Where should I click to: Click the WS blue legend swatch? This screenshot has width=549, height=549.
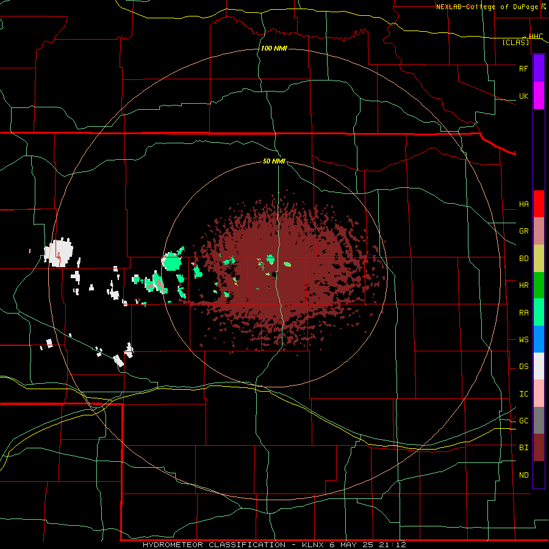click(539, 339)
